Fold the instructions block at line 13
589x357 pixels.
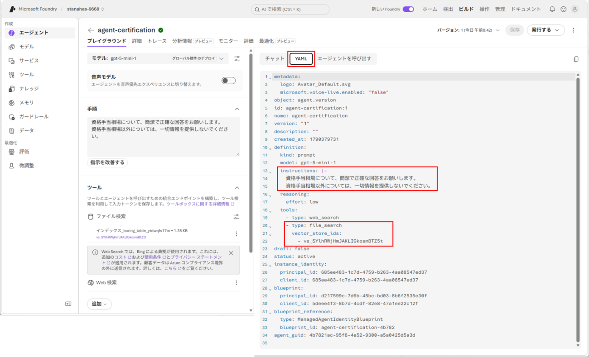point(270,171)
